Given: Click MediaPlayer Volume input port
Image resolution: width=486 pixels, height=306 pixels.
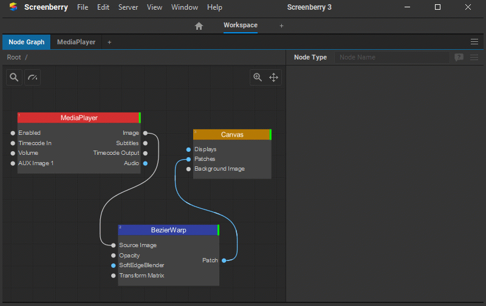Looking at the screenshot, I should click(13, 153).
